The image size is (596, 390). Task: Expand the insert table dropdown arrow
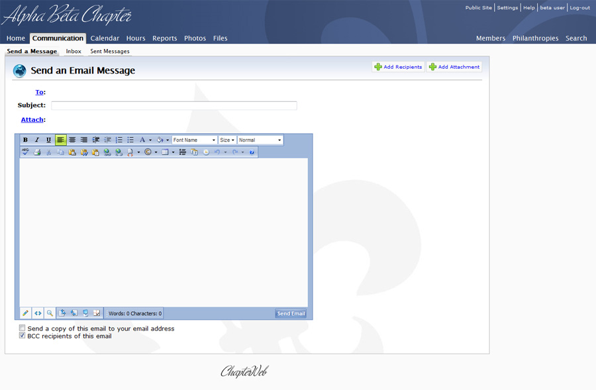pos(173,152)
